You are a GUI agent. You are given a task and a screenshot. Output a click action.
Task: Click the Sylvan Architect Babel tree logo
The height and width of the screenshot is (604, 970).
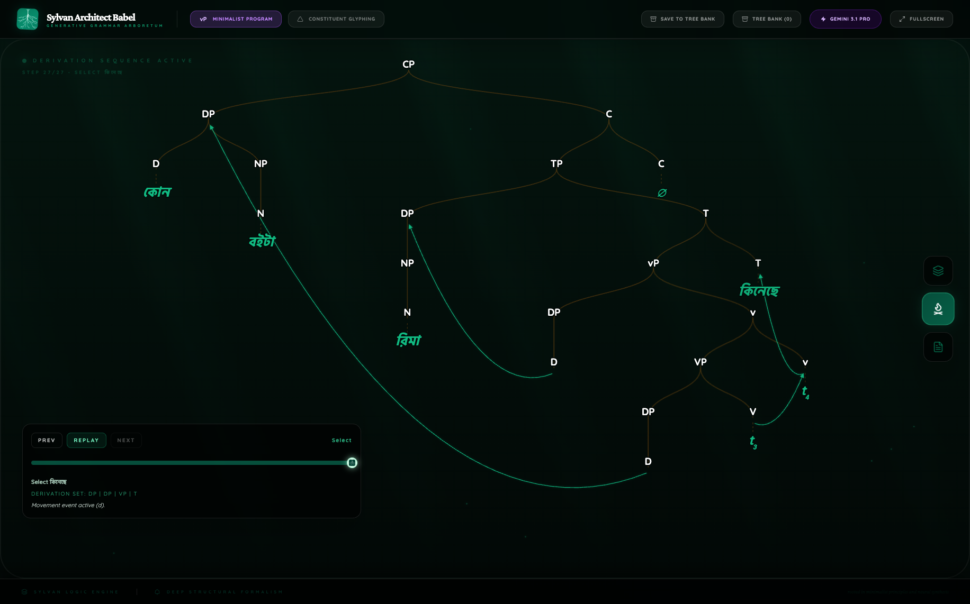(28, 19)
